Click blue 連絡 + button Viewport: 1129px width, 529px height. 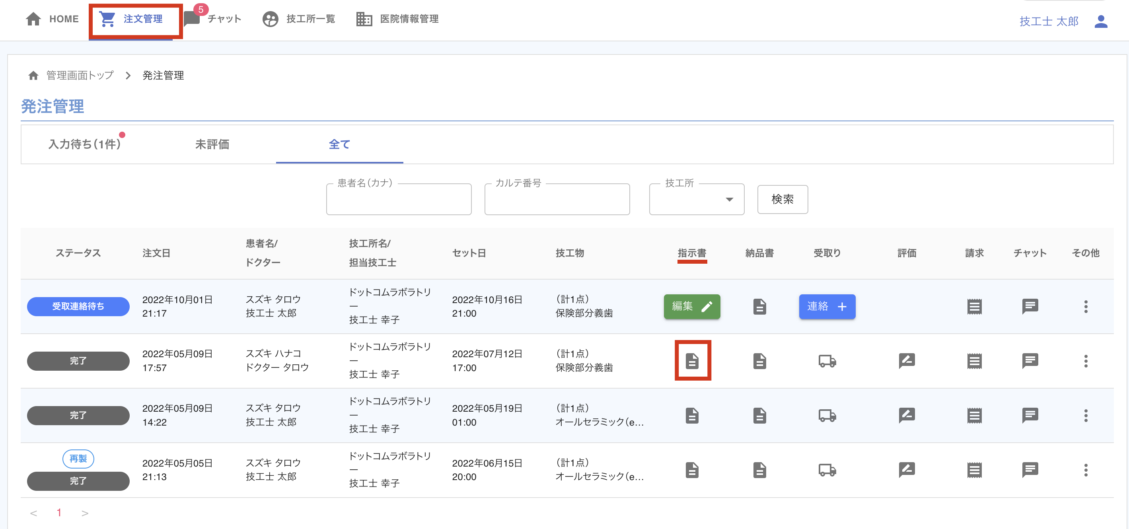click(x=827, y=306)
